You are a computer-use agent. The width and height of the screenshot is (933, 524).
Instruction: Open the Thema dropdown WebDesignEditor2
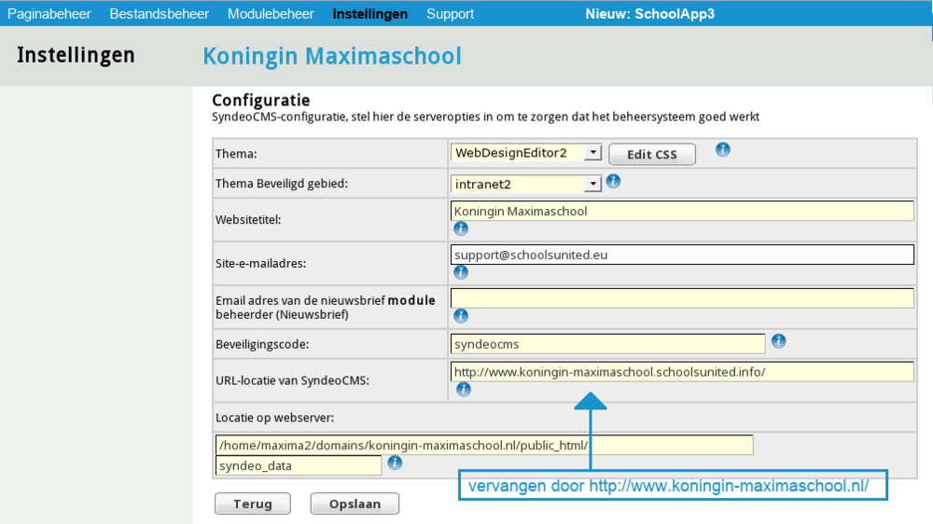pyautogui.click(x=526, y=153)
